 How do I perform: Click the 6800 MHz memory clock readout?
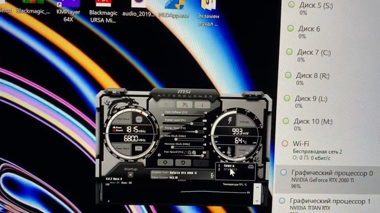(x=135, y=139)
